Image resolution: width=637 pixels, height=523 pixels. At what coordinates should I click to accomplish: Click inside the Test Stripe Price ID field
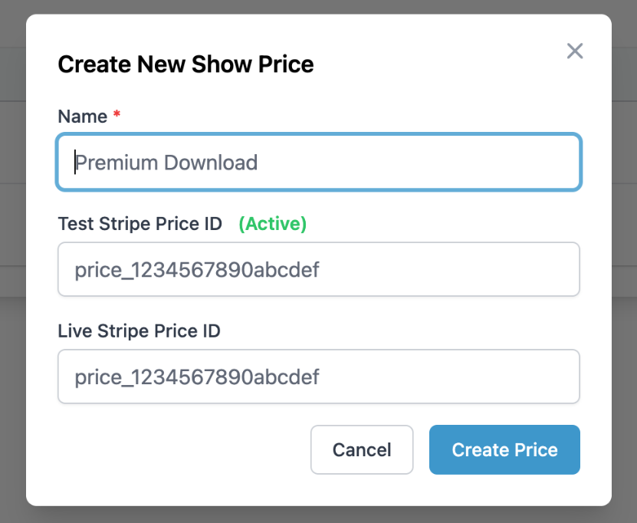click(x=318, y=269)
